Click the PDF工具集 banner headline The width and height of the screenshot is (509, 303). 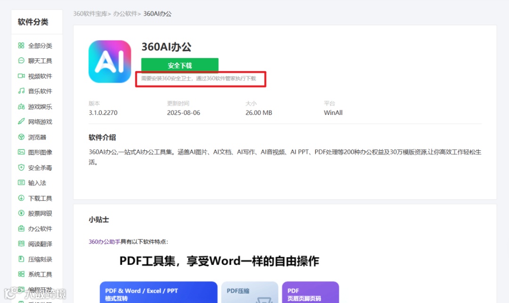219,261
